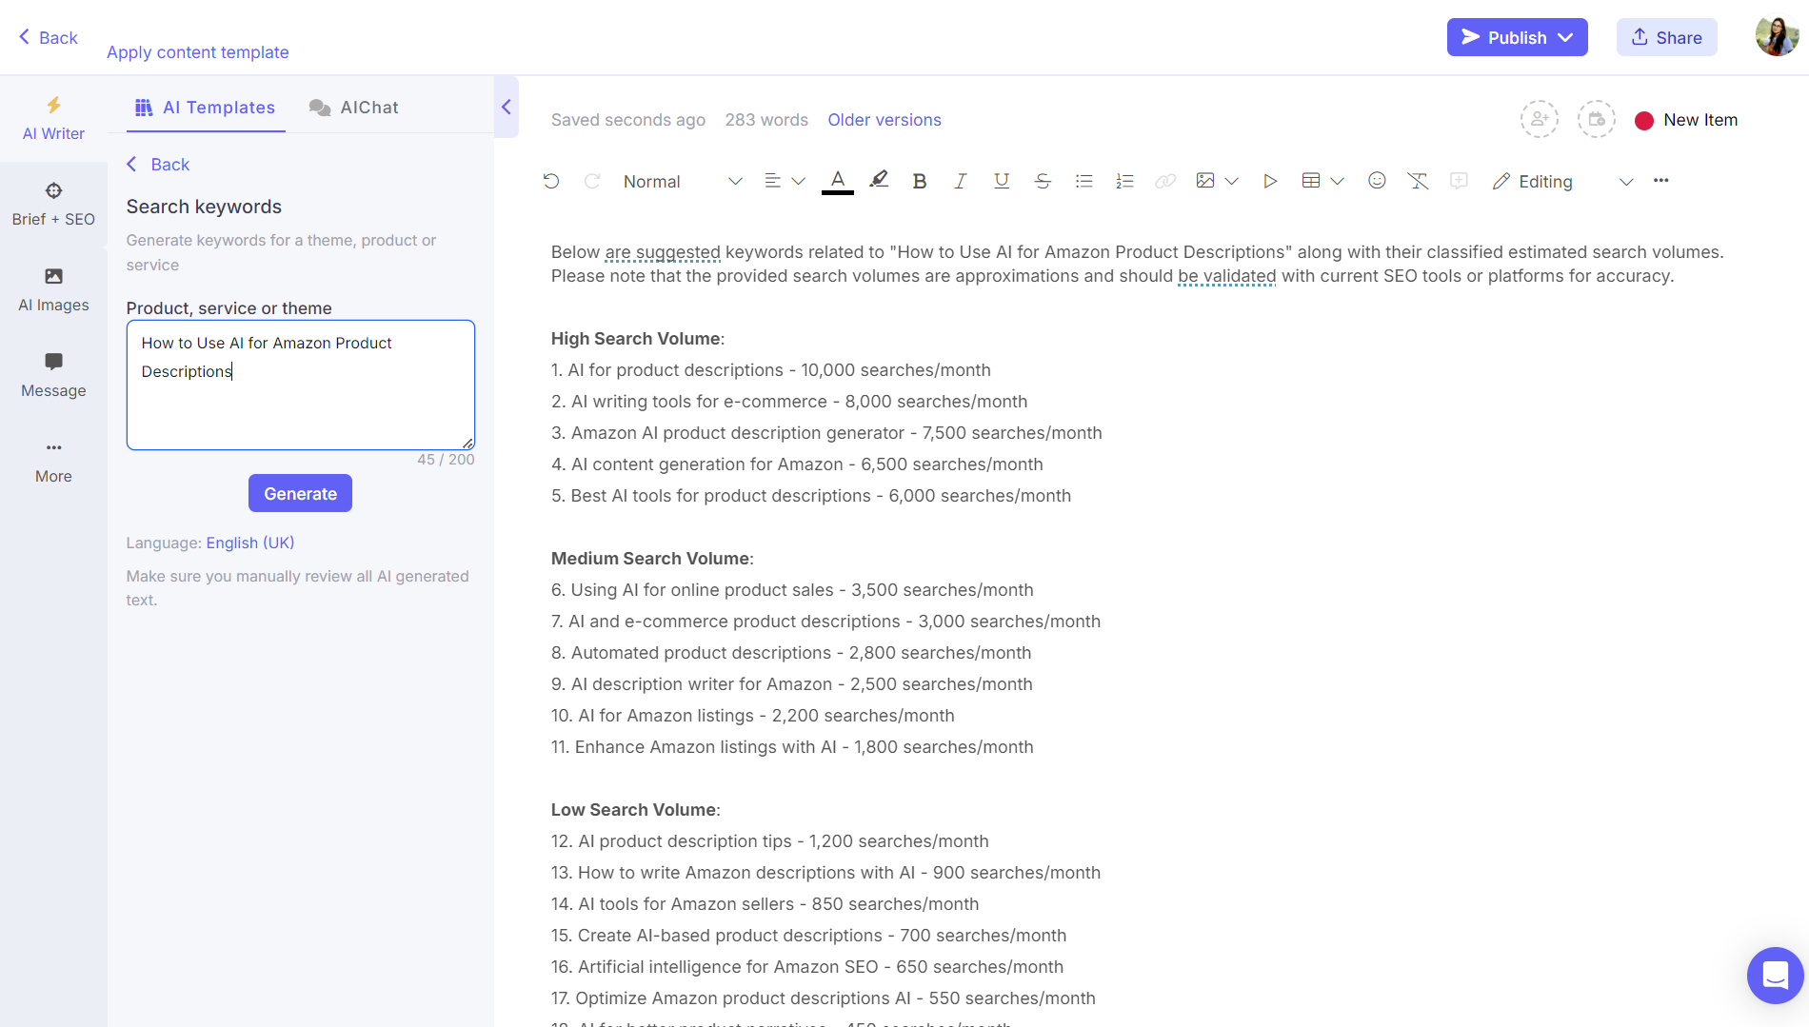Switch to the AI Templates tab

(206, 108)
